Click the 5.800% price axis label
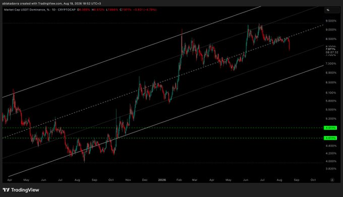Image resolution: width=343 pixels, height=197 pixels. tap(331, 101)
